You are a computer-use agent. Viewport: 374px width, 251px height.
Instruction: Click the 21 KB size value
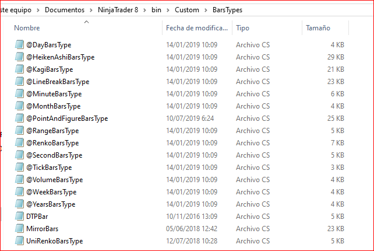pyautogui.click(x=336, y=69)
